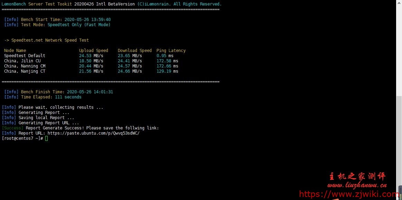Click the Download Speed column header

click(134, 51)
